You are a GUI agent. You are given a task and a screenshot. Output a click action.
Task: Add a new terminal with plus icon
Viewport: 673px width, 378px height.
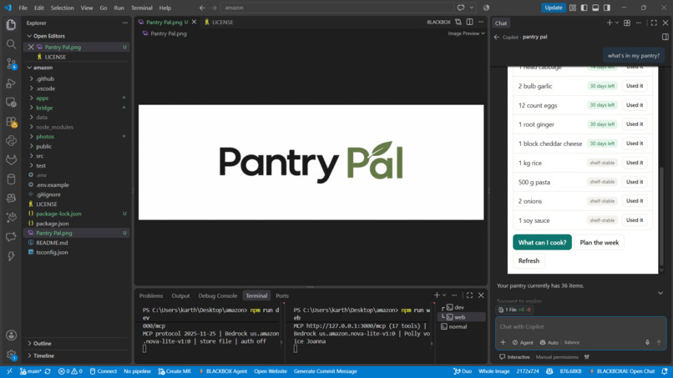437,295
